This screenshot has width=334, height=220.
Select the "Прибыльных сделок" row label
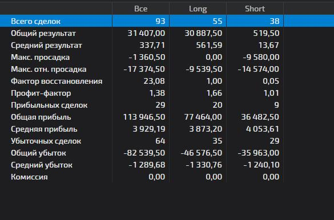tap(49, 105)
